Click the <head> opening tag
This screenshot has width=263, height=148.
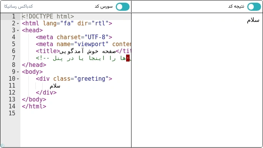point(32,30)
